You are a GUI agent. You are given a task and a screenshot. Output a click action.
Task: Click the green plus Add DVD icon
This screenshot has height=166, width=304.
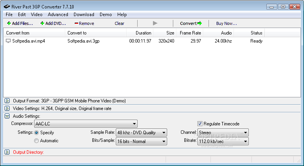point(42,23)
